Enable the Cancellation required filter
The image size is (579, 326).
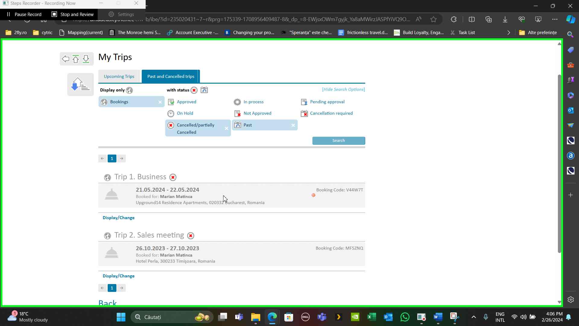tap(331, 113)
